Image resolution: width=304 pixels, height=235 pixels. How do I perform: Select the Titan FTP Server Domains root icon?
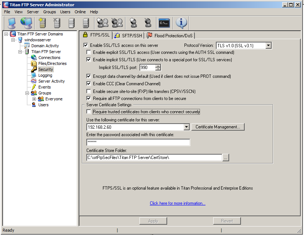pos(13,34)
